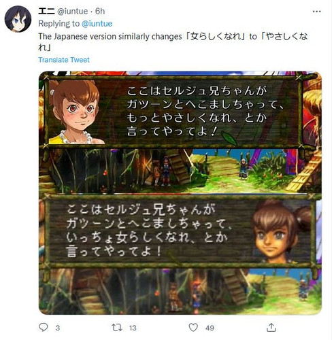Click the Translate Tweet link
The width and height of the screenshot is (334, 340).
click(x=64, y=60)
